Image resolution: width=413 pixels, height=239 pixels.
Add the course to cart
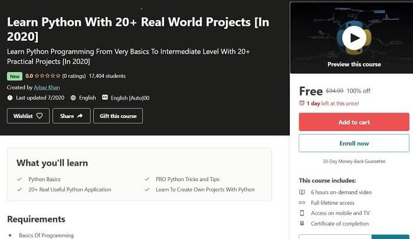[354, 122]
